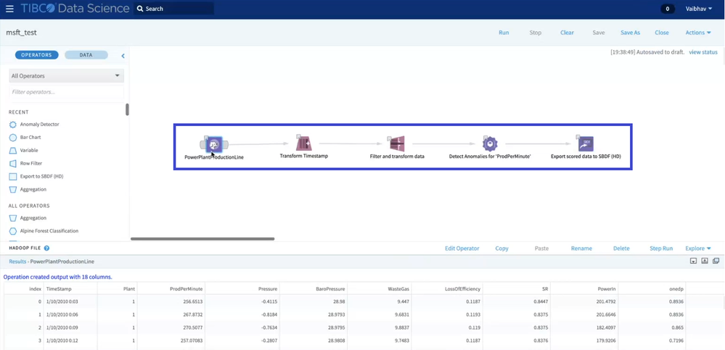Select the Detect Anomalies operator node
The image size is (725, 350).
pos(490,144)
